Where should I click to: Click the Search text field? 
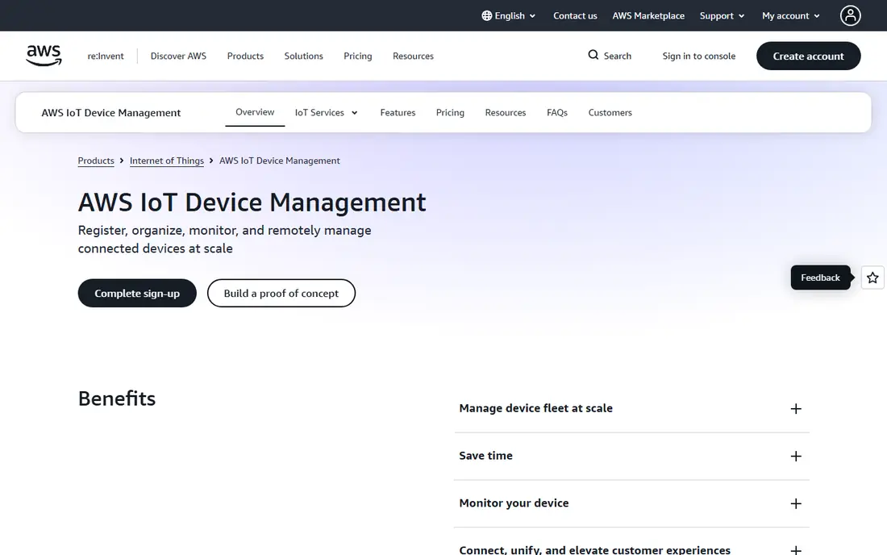pos(617,56)
